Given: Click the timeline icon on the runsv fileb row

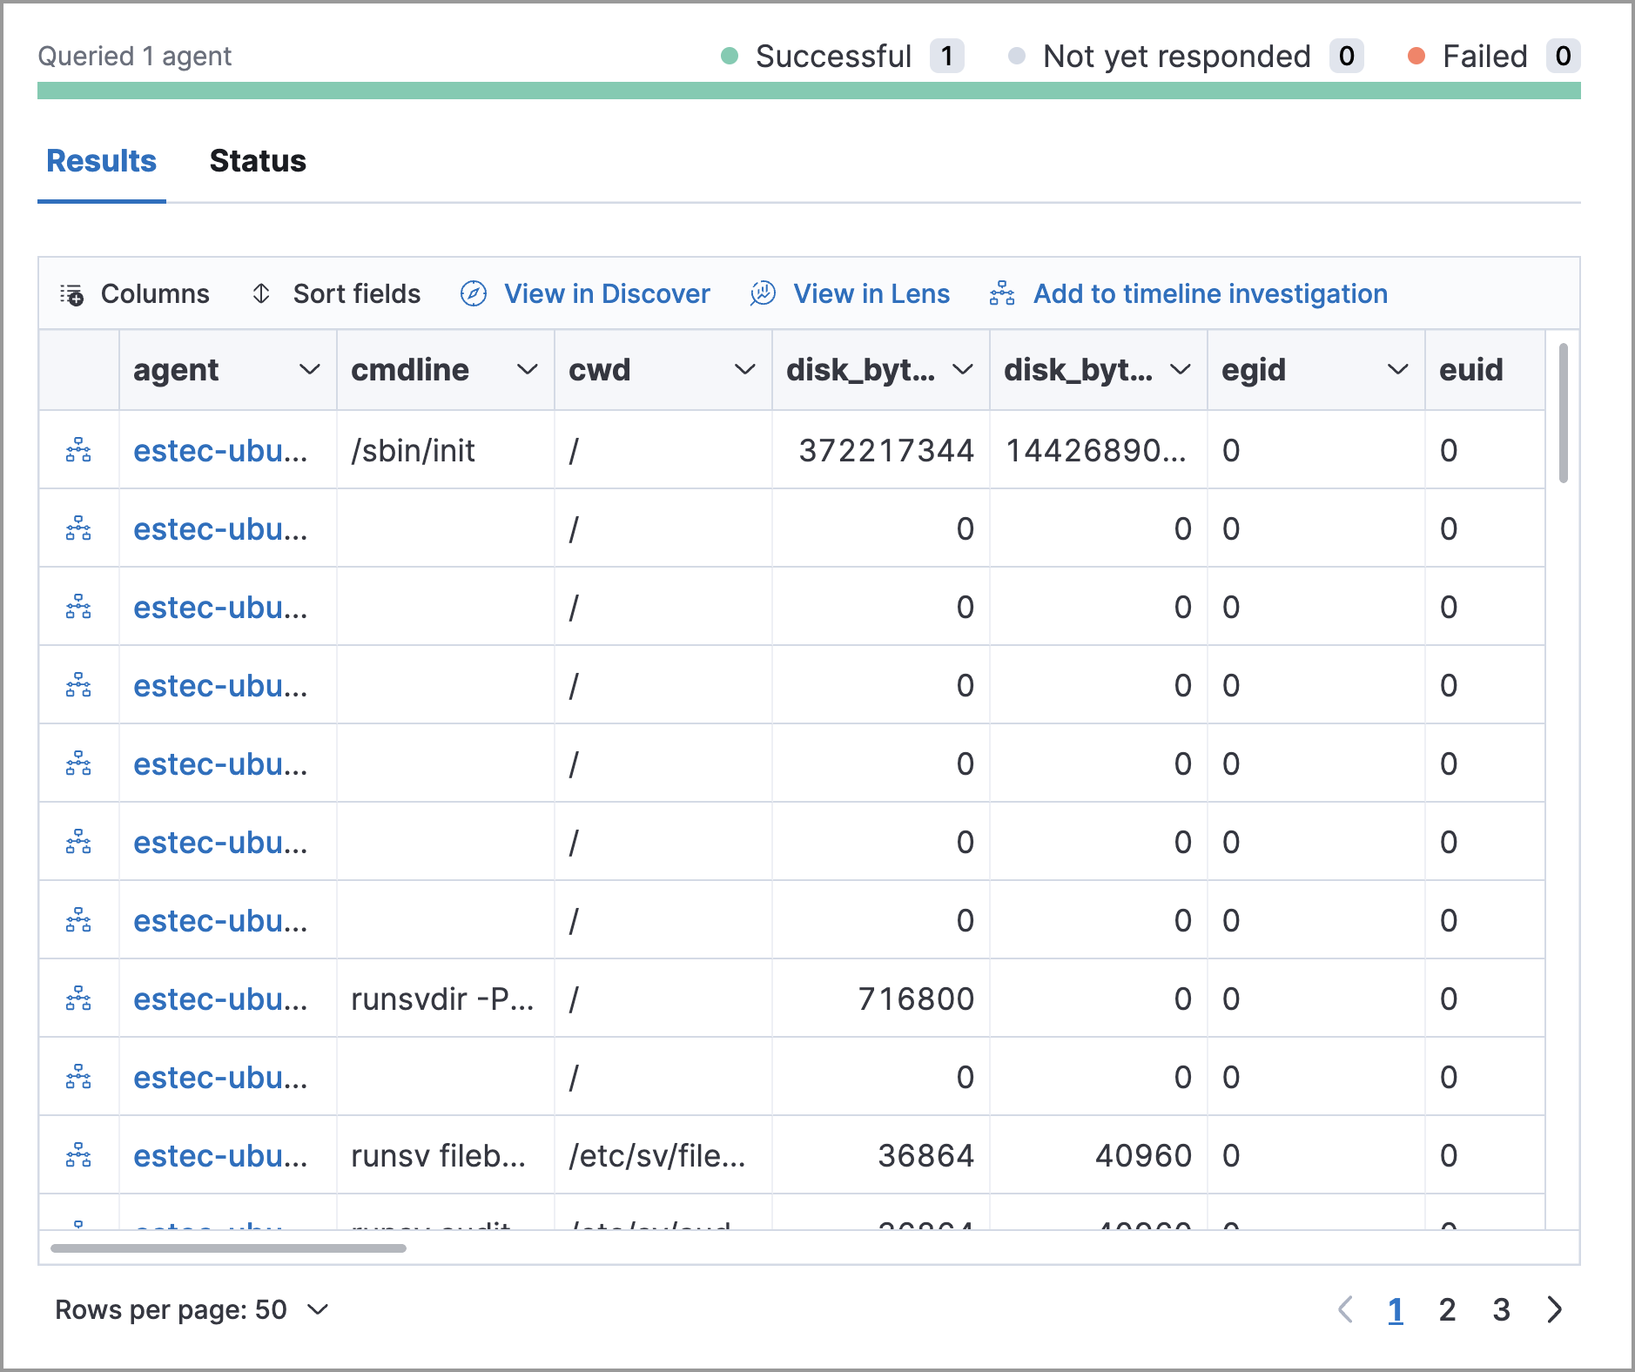Looking at the screenshot, I should point(78,1155).
